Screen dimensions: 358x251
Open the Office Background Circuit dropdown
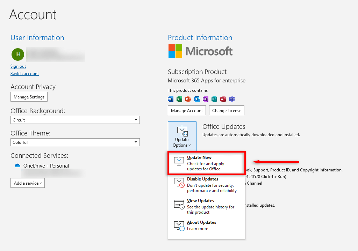point(75,120)
